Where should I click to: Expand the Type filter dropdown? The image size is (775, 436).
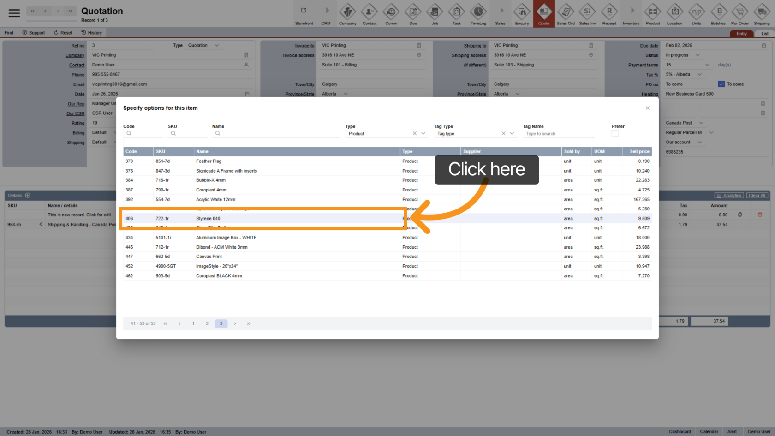423,134
